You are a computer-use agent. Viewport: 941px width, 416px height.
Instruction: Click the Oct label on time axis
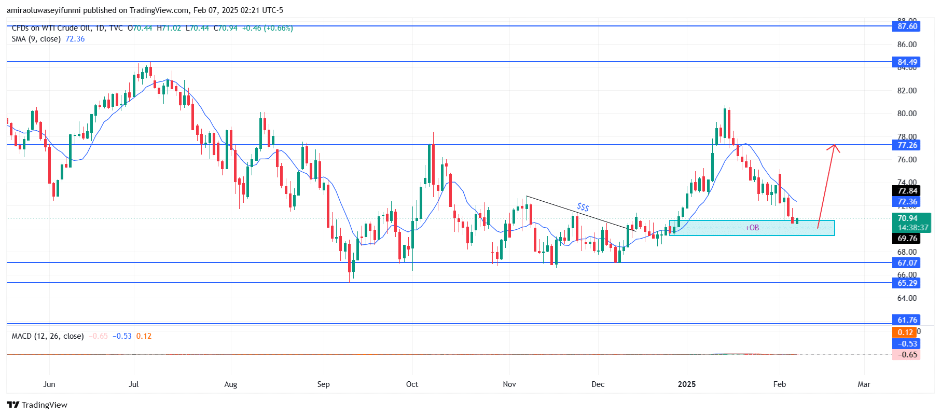tap(412, 384)
